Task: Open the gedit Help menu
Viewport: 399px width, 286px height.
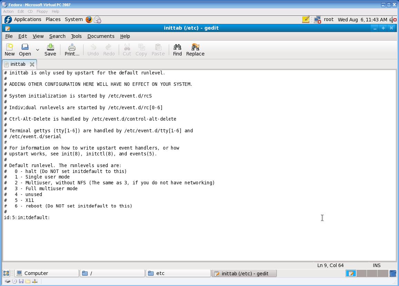Action: [x=125, y=36]
